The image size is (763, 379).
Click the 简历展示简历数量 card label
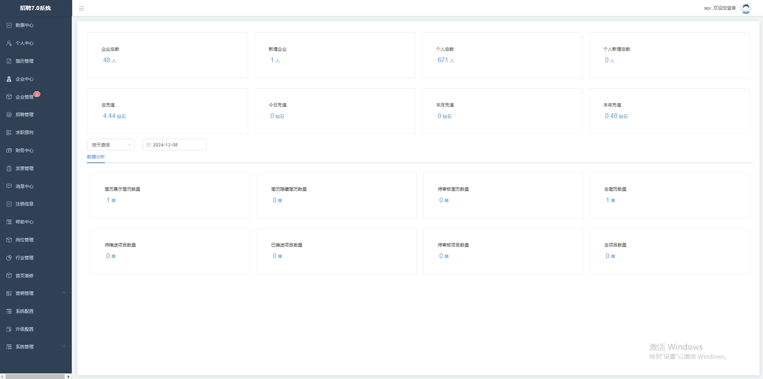pos(122,189)
